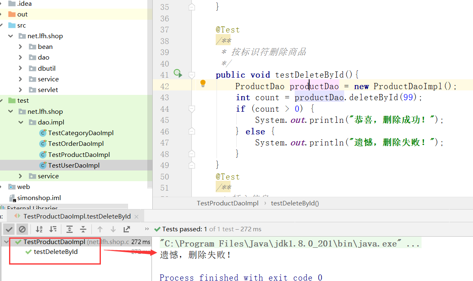
Task: Open TestProductDaoImpl class in project tree
Action: (79, 155)
